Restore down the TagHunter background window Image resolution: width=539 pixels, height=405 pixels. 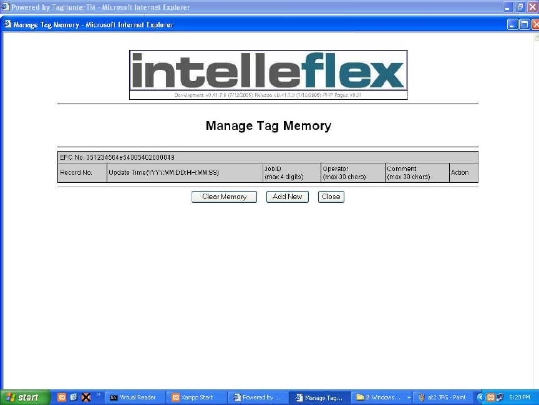520,6
